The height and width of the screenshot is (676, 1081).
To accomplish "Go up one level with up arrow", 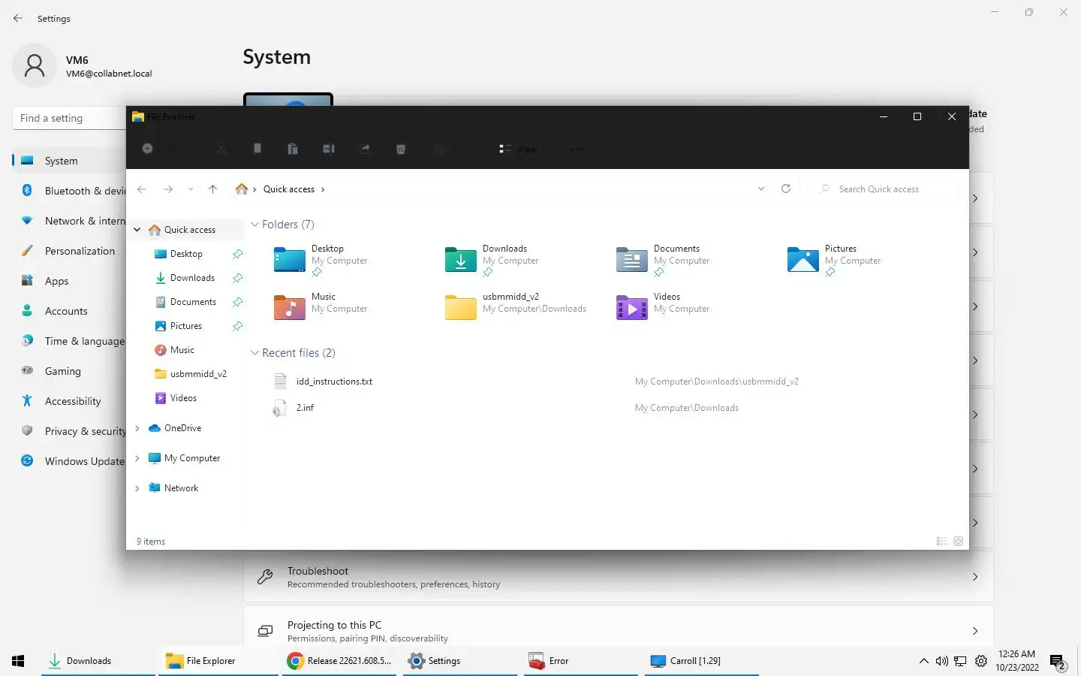I will (x=212, y=189).
